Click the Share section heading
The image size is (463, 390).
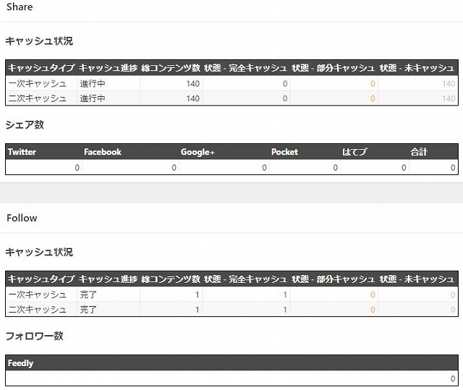point(20,7)
